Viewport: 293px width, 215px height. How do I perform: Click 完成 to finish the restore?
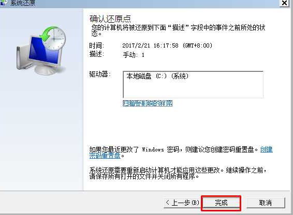click(x=221, y=203)
